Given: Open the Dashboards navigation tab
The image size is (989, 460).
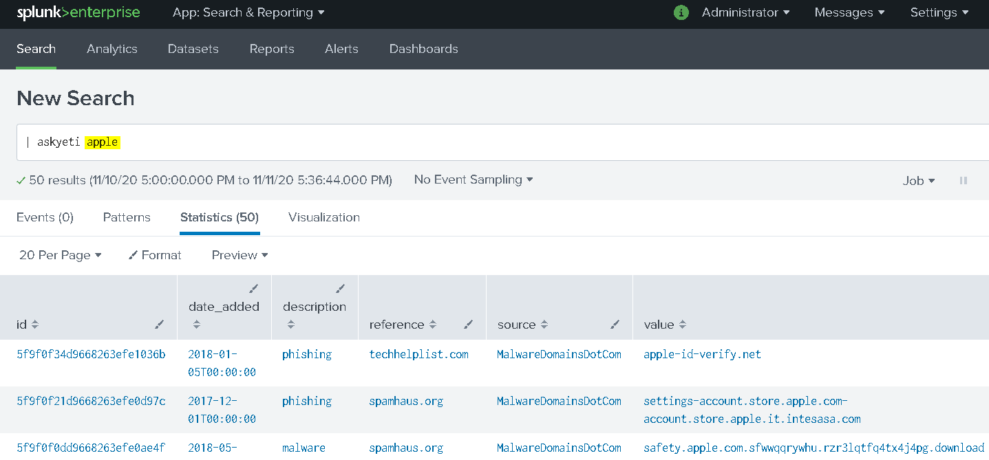Looking at the screenshot, I should point(423,49).
